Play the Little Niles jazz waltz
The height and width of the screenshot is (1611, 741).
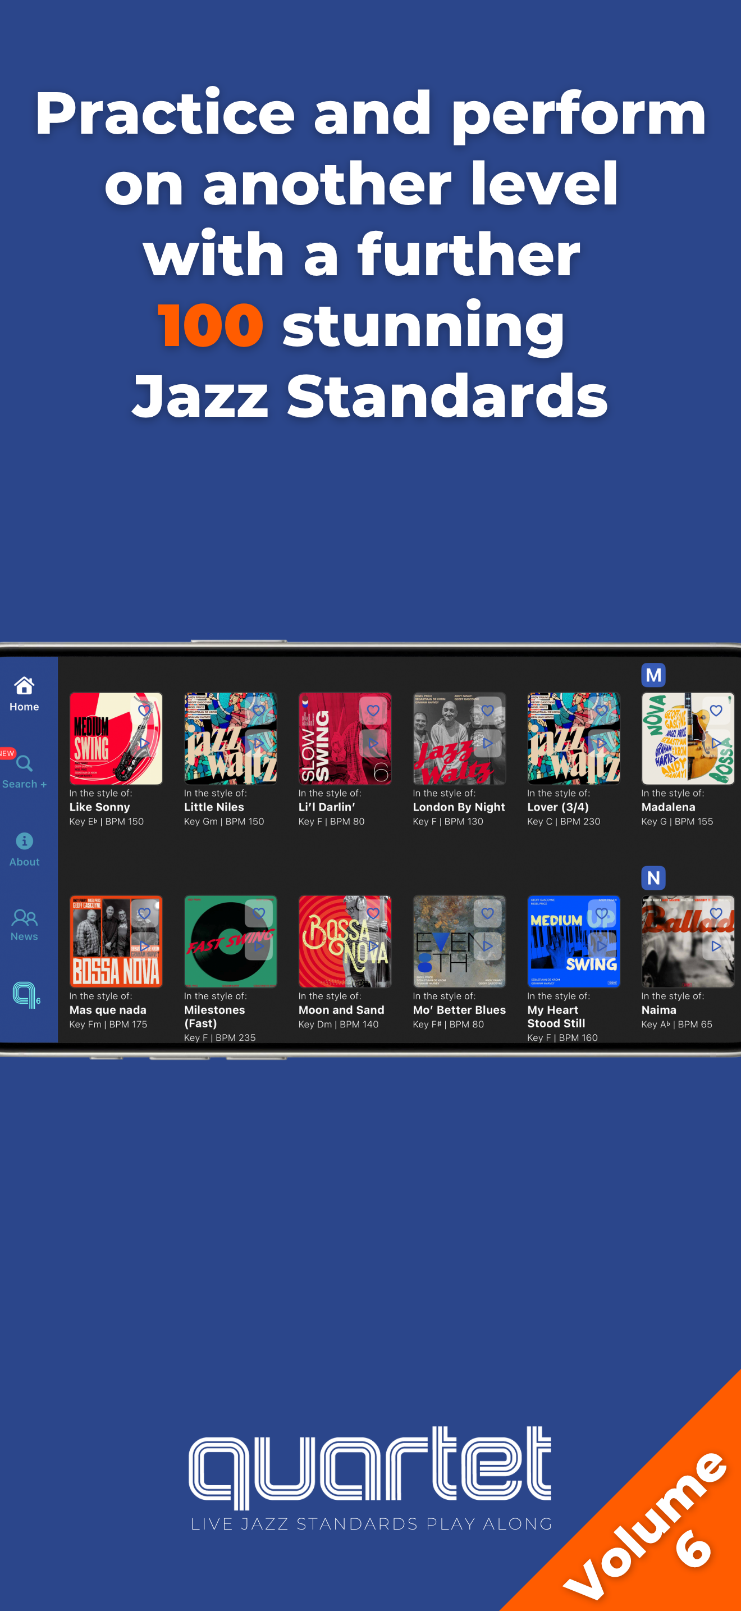tap(259, 744)
